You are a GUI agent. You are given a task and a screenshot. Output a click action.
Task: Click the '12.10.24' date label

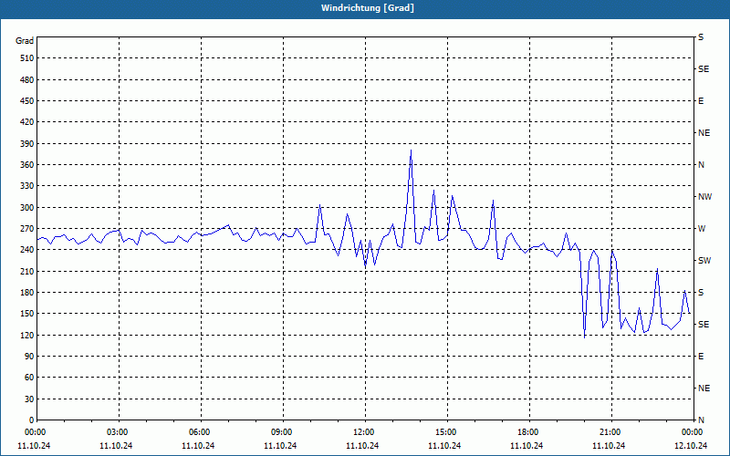coord(691,446)
